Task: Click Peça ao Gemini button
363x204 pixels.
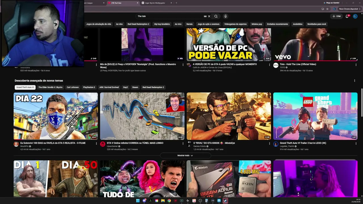Action: (331, 3)
